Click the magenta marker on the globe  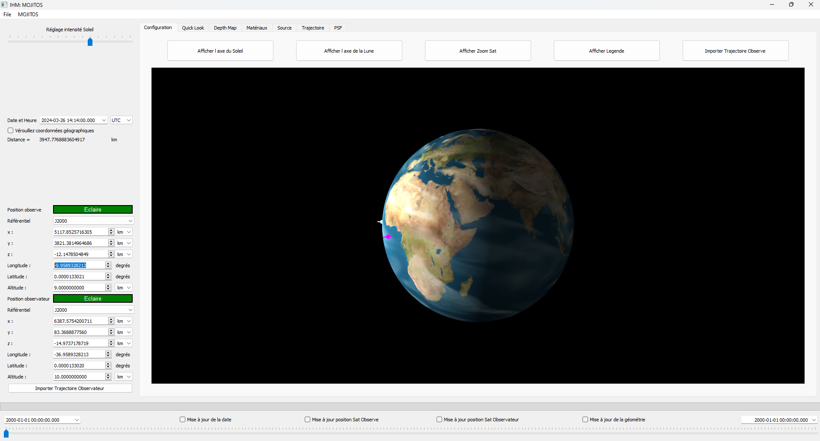[388, 237]
